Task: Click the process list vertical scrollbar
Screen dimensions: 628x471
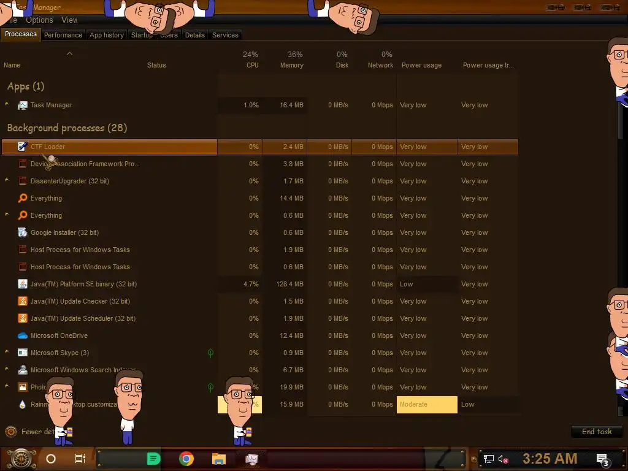Action: pyautogui.click(x=621, y=256)
